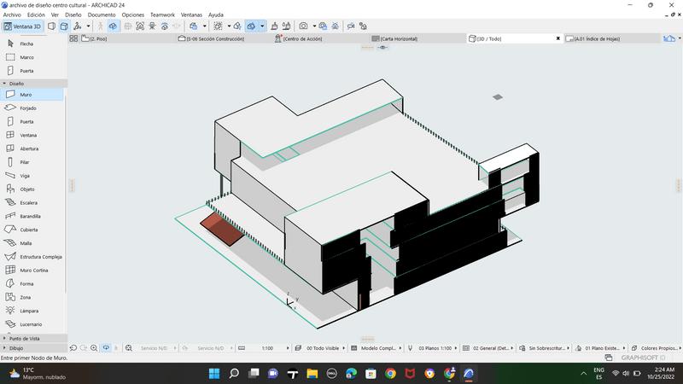Viewport: 683px width, 384px height.
Task: Select the Malla mesh tool
Action: pyautogui.click(x=26, y=243)
